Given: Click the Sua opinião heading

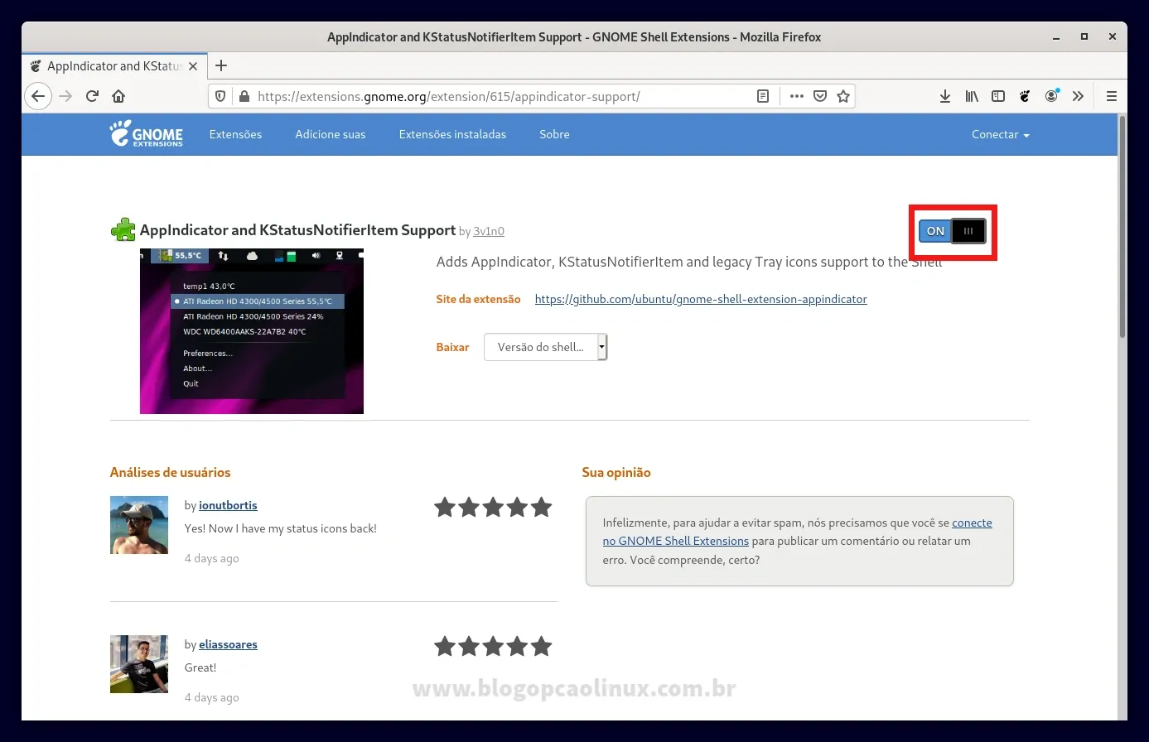Looking at the screenshot, I should click(x=616, y=472).
